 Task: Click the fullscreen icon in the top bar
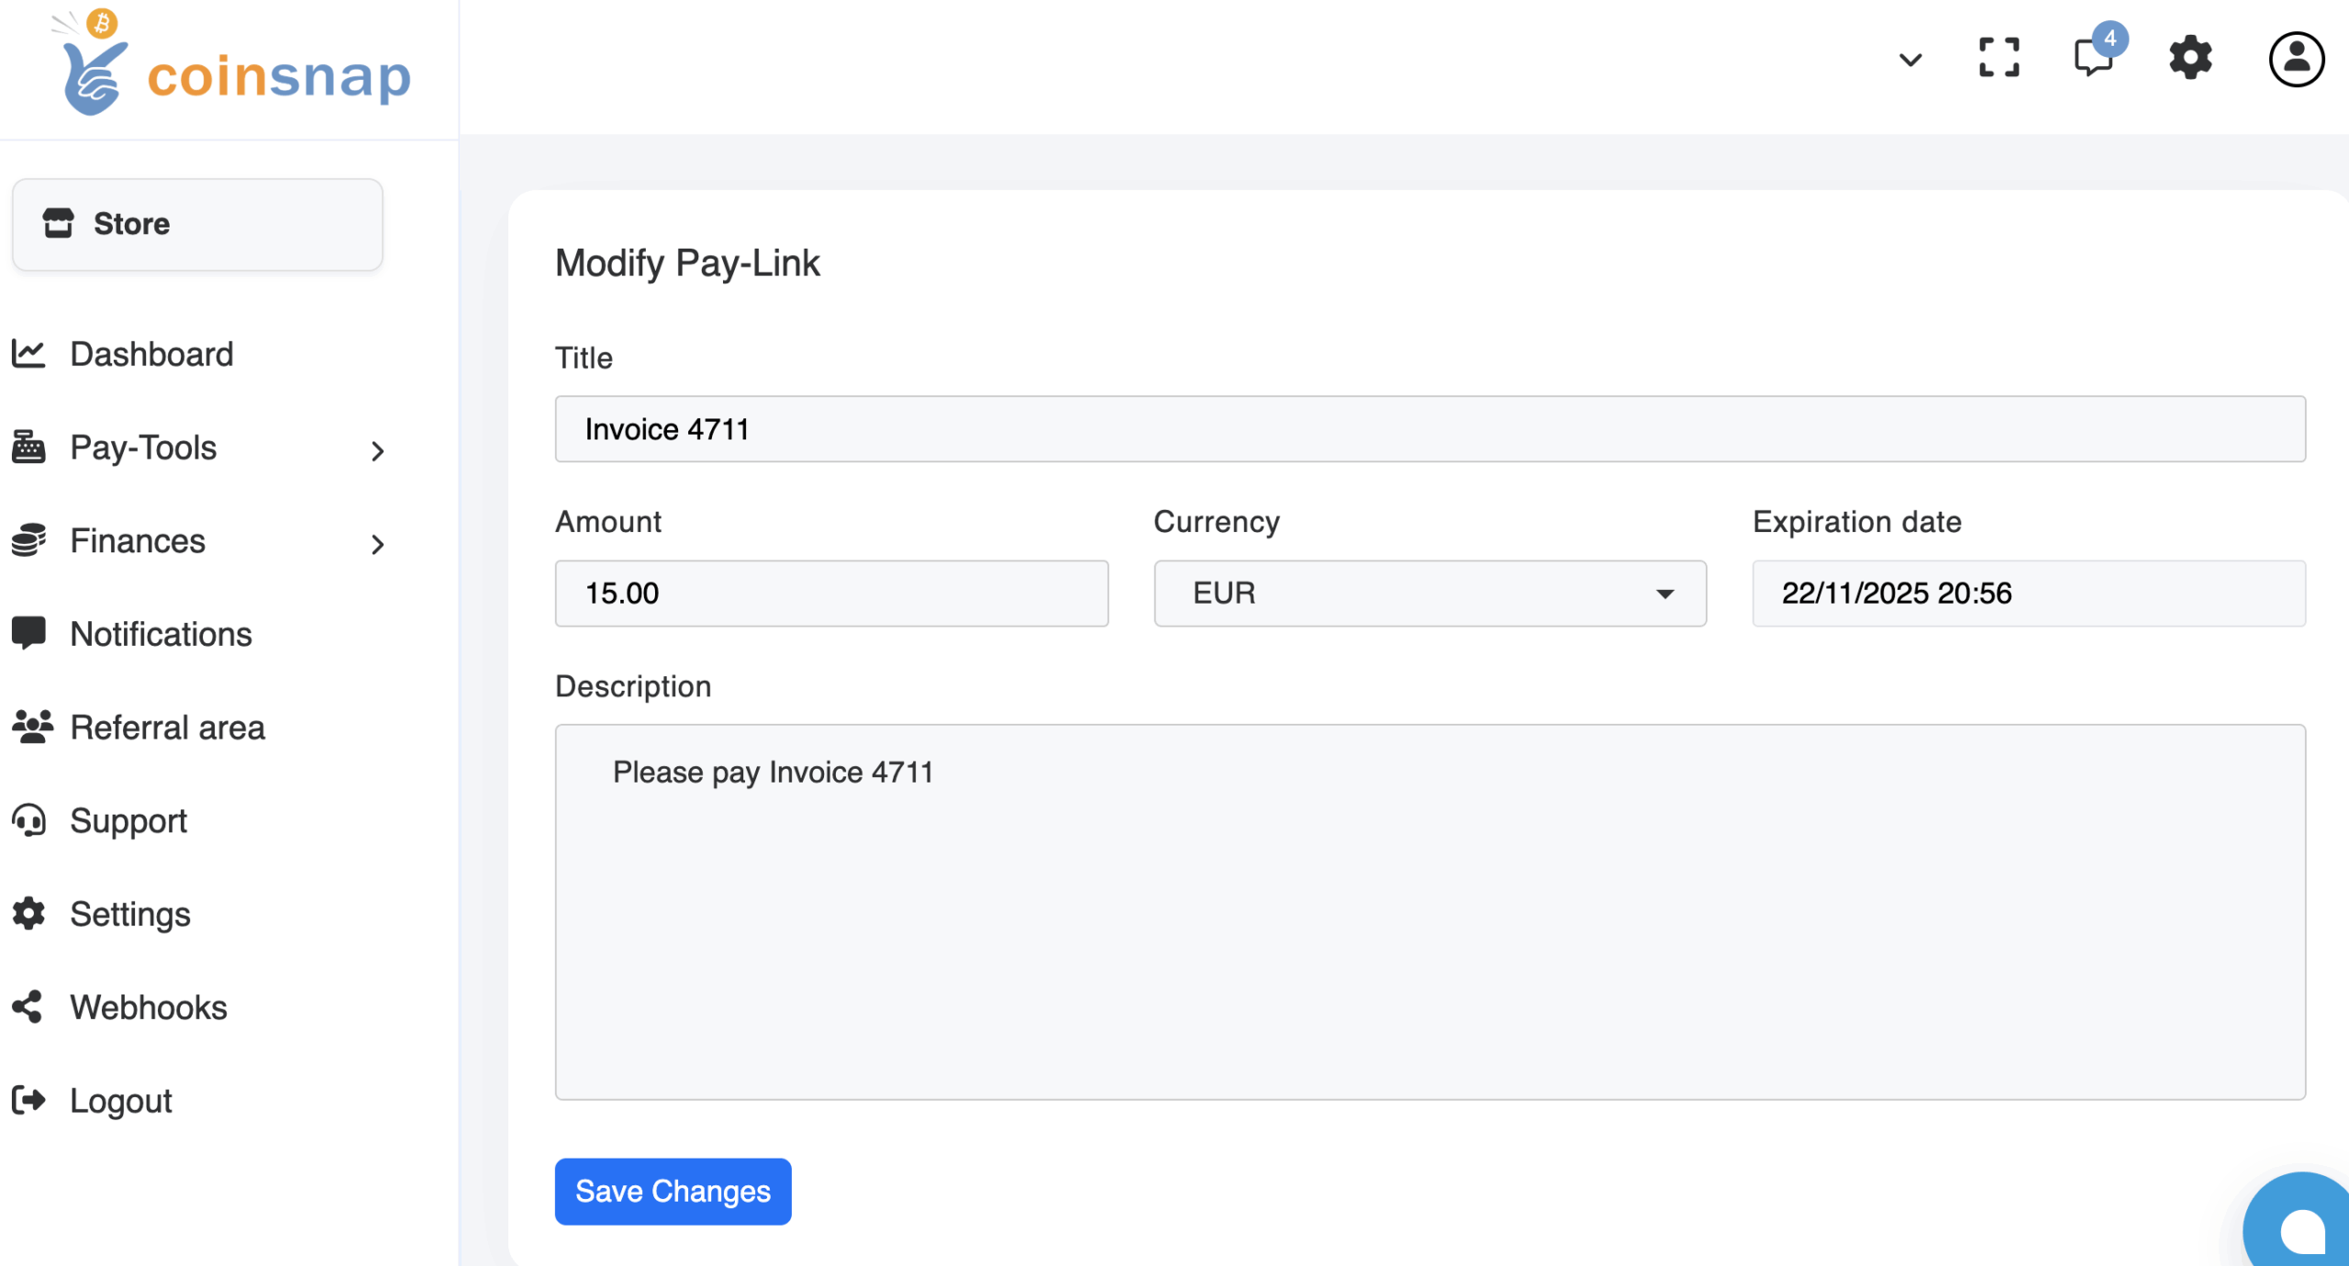pyautogui.click(x=1998, y=59)
